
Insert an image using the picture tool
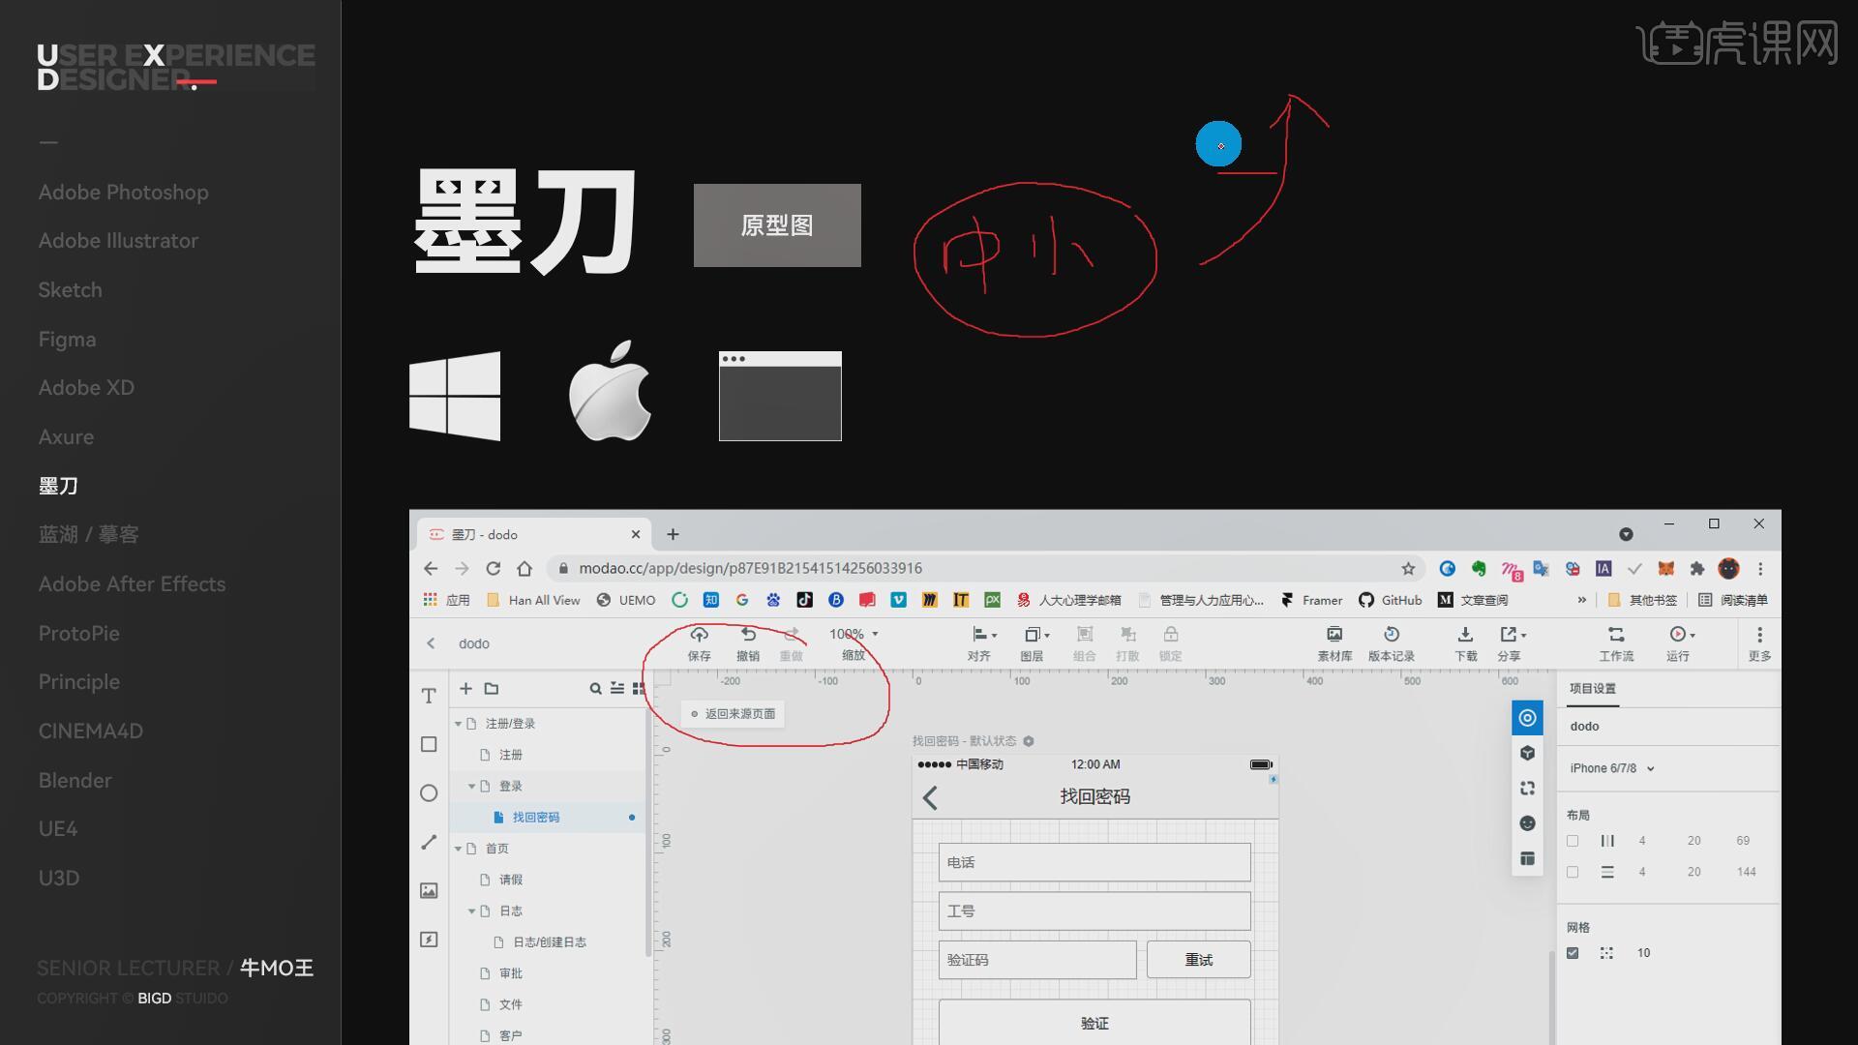[429, 890]
